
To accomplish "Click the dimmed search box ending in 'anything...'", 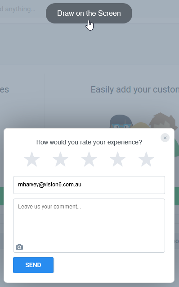I will point(18,9).
